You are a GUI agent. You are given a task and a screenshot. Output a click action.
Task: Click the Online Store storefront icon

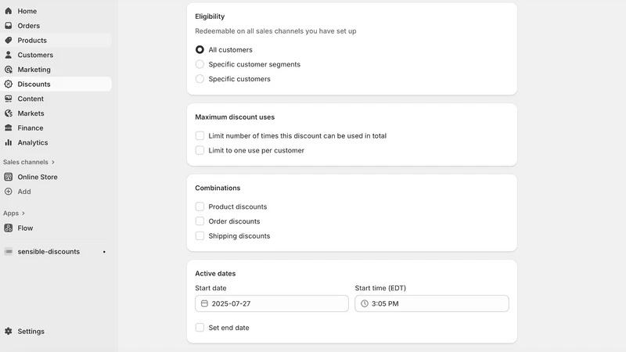tap(9, 177)
